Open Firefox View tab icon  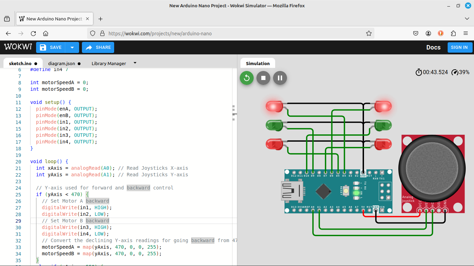[x=7, y=19]
